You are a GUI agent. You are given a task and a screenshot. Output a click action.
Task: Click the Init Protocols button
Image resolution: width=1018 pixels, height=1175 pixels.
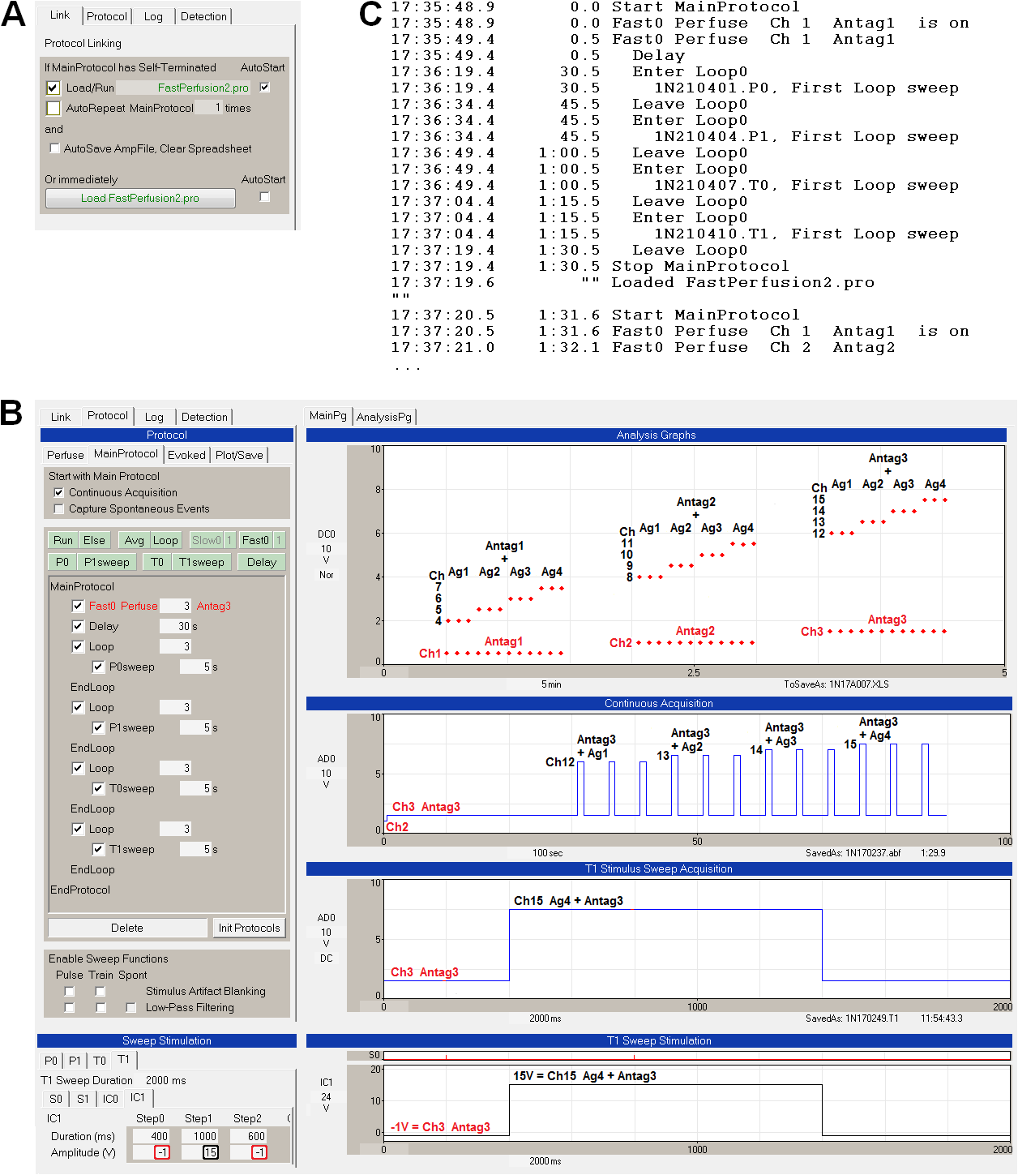(249, 928)
